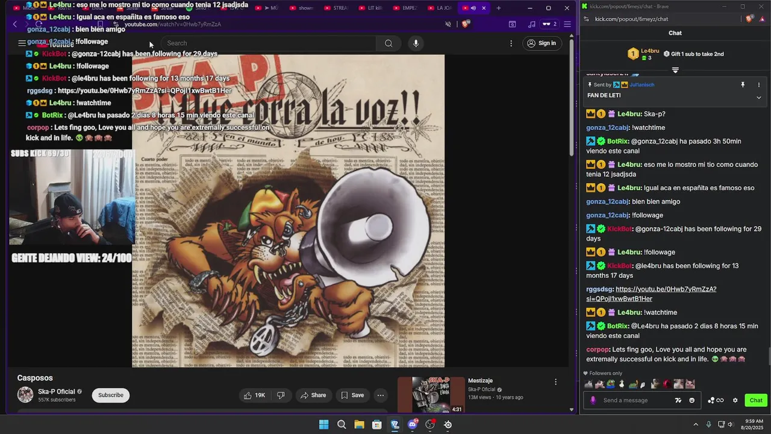Switch to the showm browser tab
The height and width of the screenshot is (434, 771).
tap(301, 8)
